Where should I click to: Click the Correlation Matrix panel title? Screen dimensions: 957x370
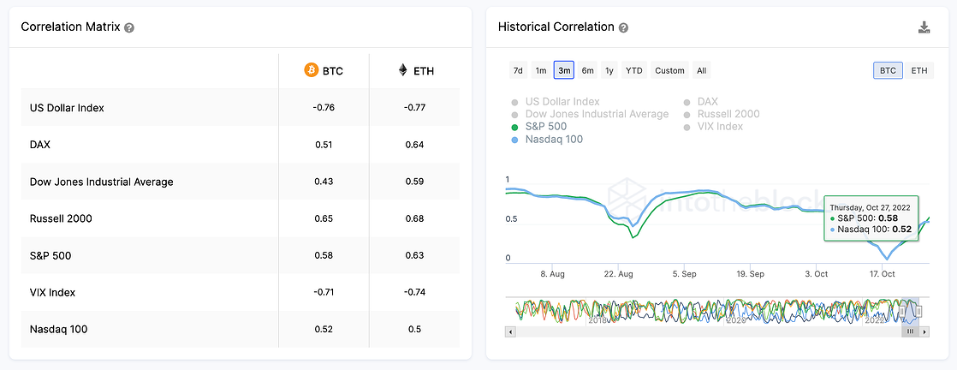(70, 27)
